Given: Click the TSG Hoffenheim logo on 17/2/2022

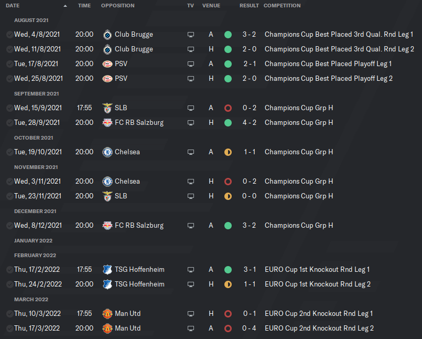Looking at the screenshot, I should (x=107, y=270).
